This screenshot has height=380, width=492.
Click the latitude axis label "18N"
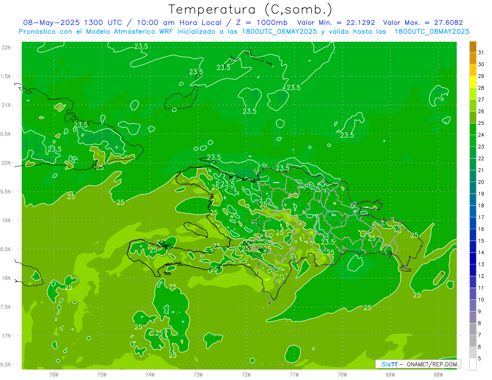pyautogui.click(x=6, y=278)
